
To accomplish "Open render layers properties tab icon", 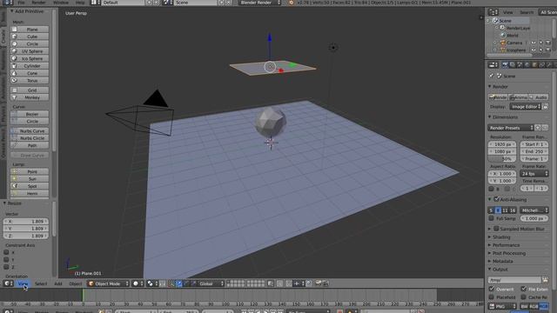I will 513,65.
